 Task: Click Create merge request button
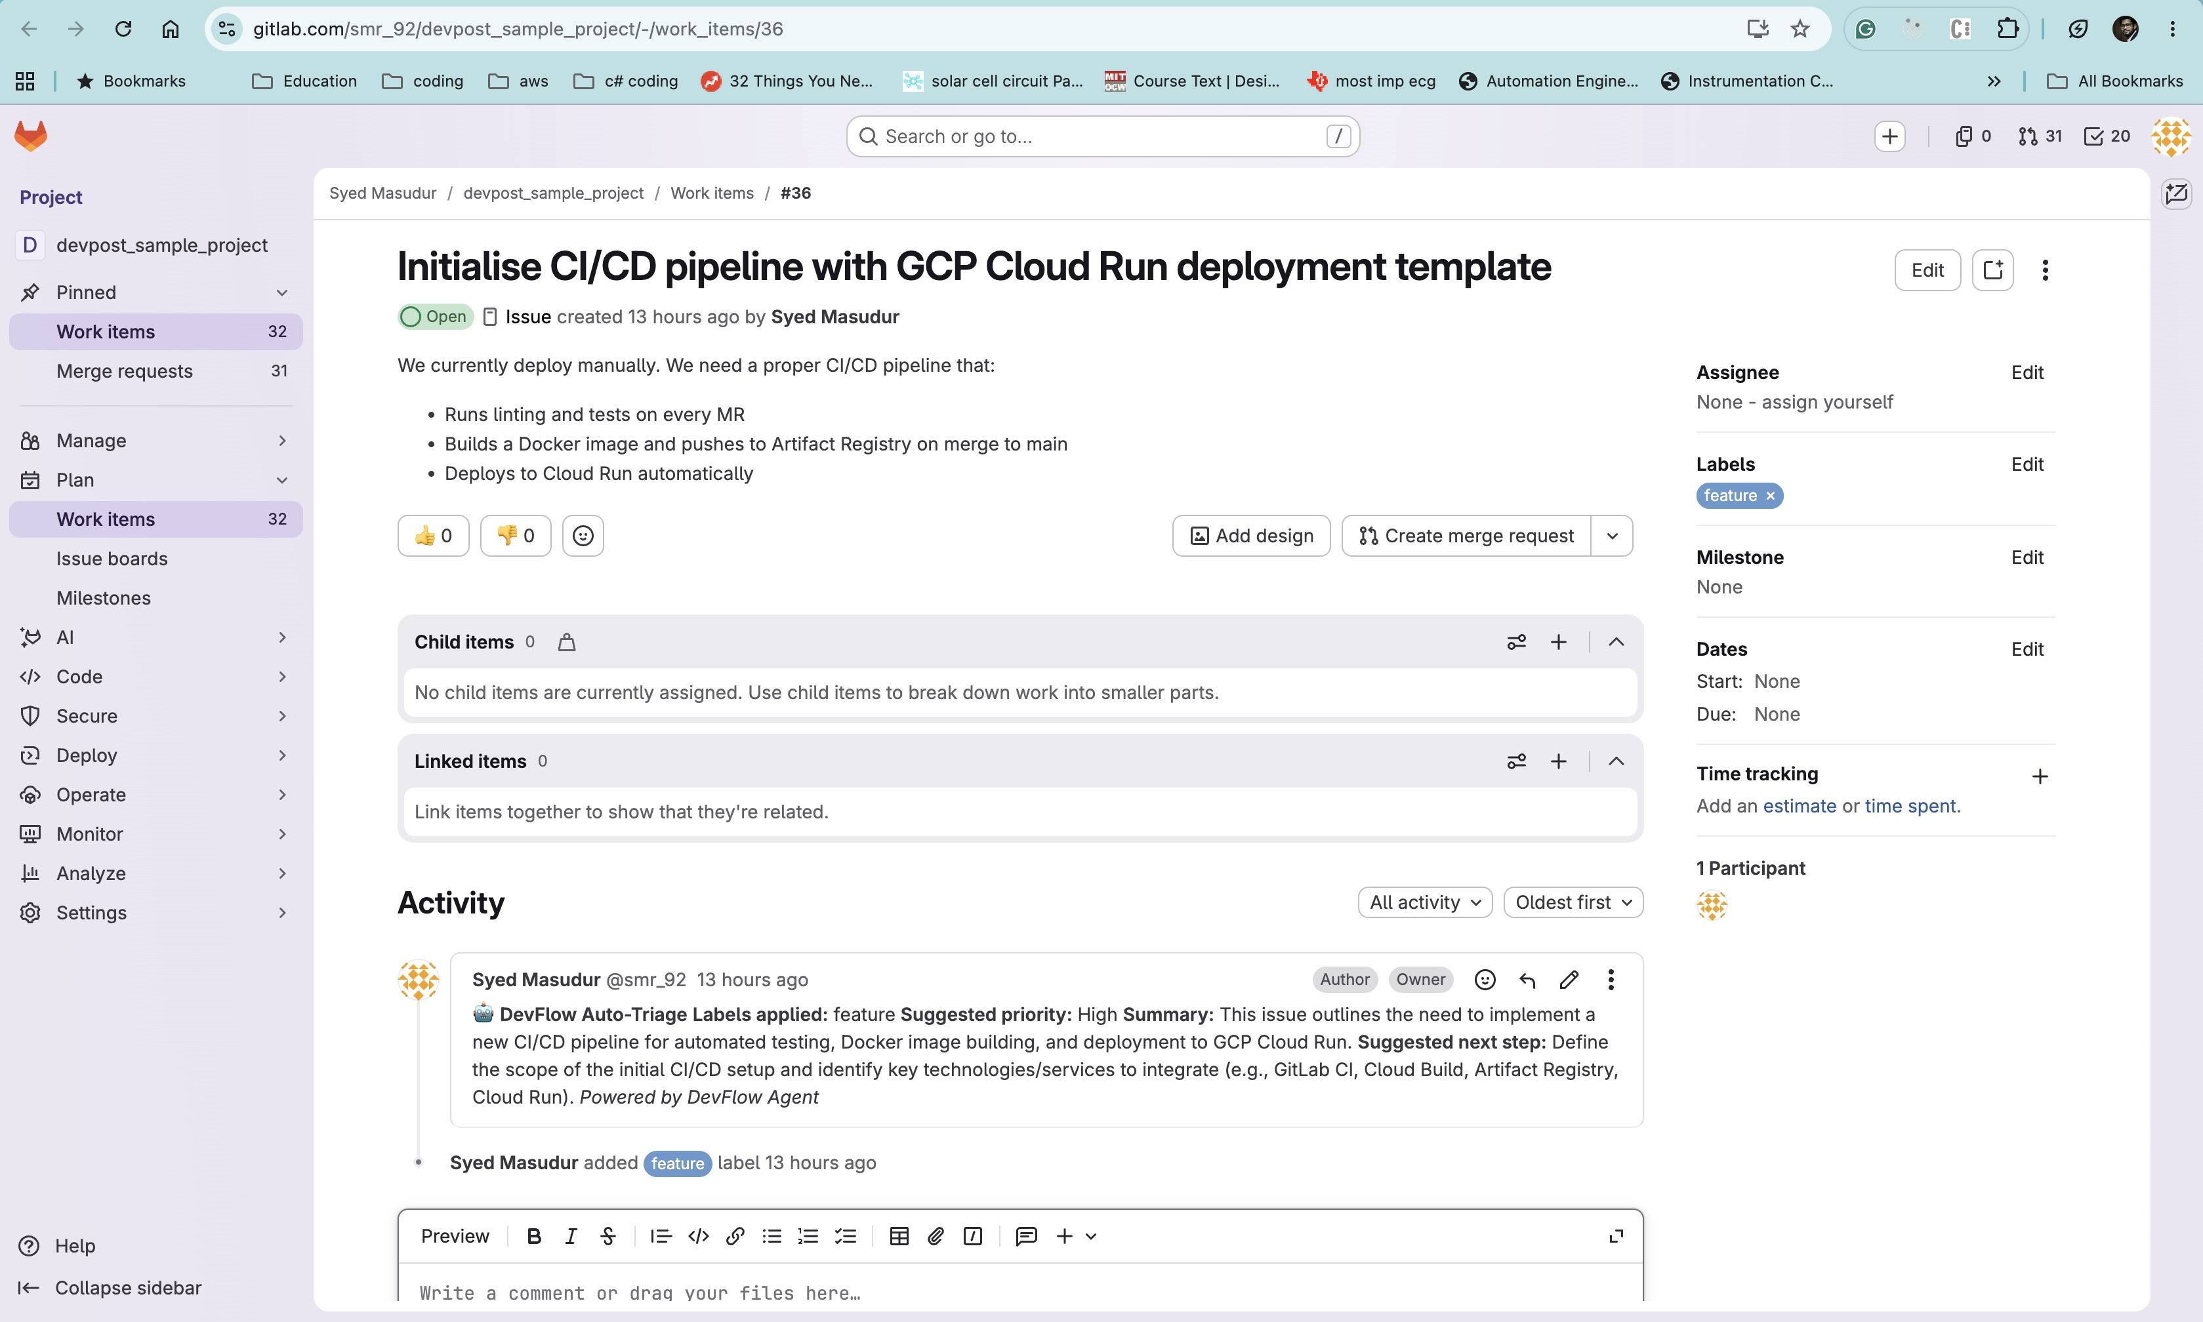1466,535
